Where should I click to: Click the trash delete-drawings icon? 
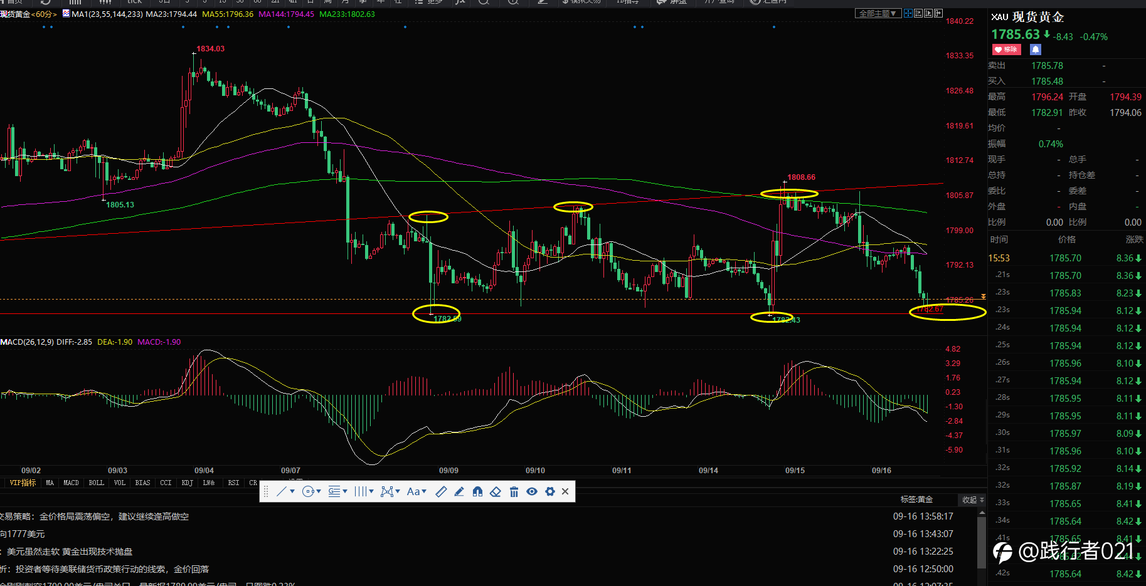click(x=514, y=492)
